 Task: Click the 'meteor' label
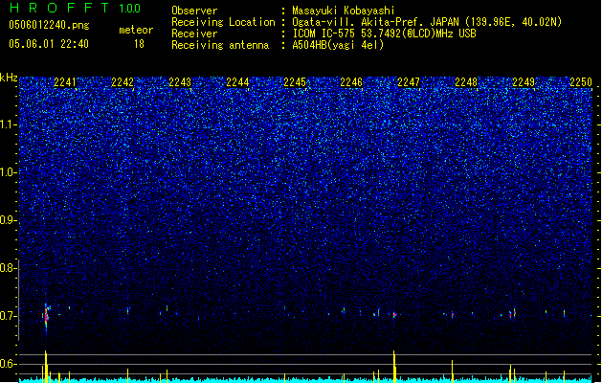tap(136, 30)
